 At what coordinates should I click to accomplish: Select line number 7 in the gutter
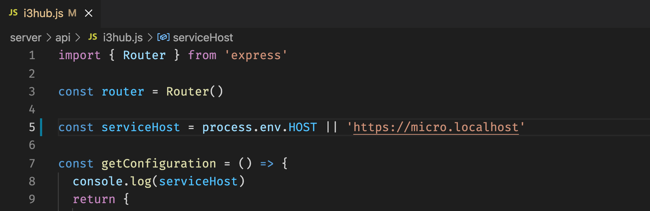pyautogui.click(x=32, y=163)
